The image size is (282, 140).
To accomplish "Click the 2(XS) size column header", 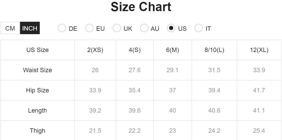I will click(x=95, y=50).
